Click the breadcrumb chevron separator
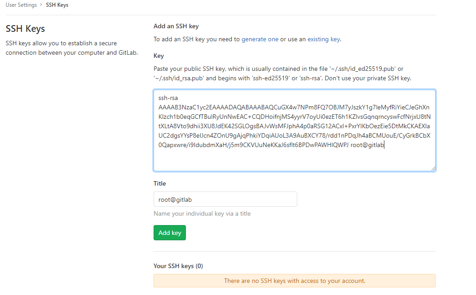This screenshot has height=295, width=476. (41, 5)
